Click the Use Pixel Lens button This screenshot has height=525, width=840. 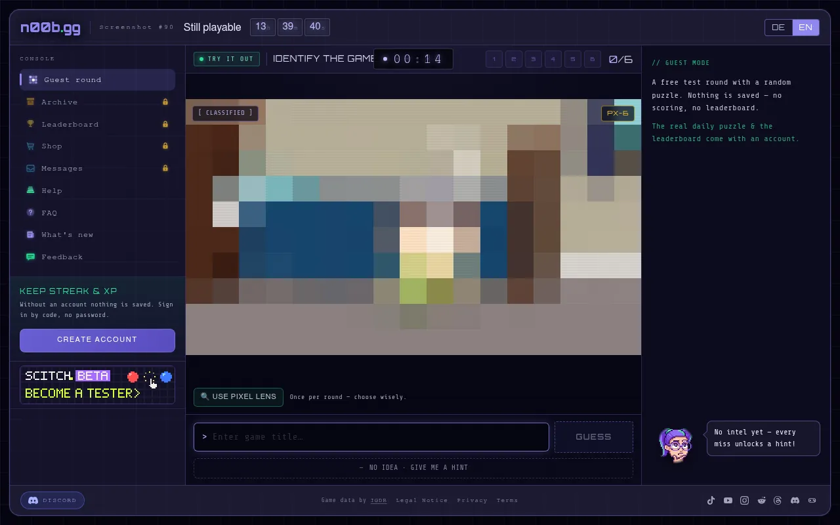pos(238,397)
